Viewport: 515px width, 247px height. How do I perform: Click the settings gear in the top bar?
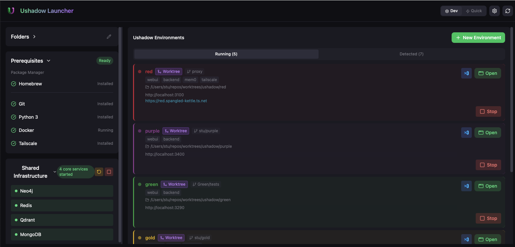point(494,11)
